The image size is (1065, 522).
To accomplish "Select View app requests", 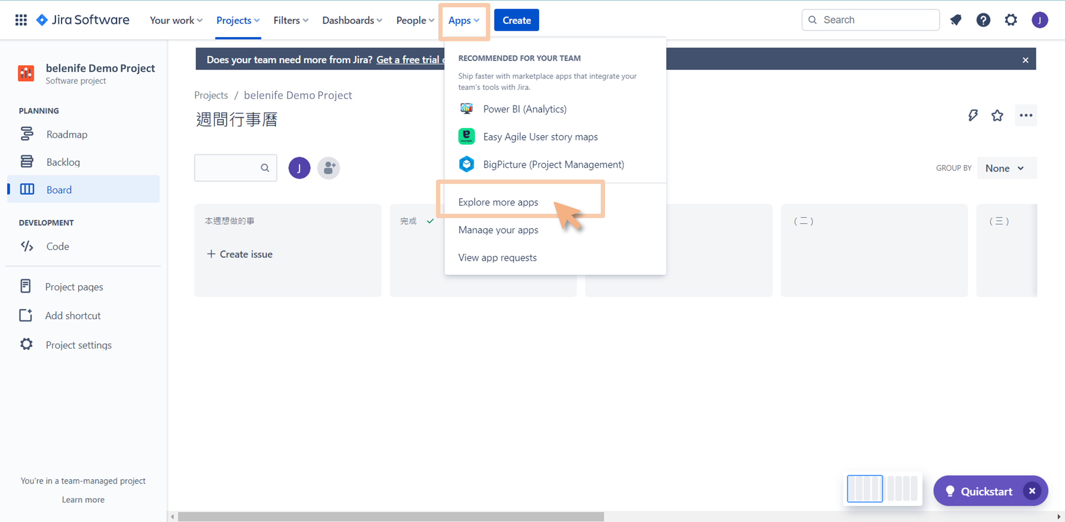I will 555,257.
